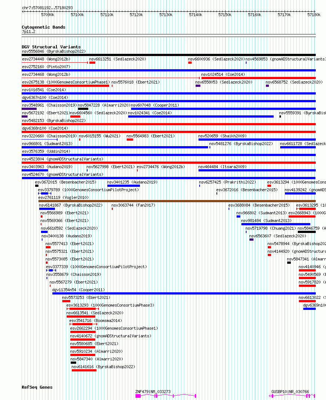Open nsv966802 (Sudmant2013) variant
The width and height of the screenshot is (326, 400).
[262, 213]
